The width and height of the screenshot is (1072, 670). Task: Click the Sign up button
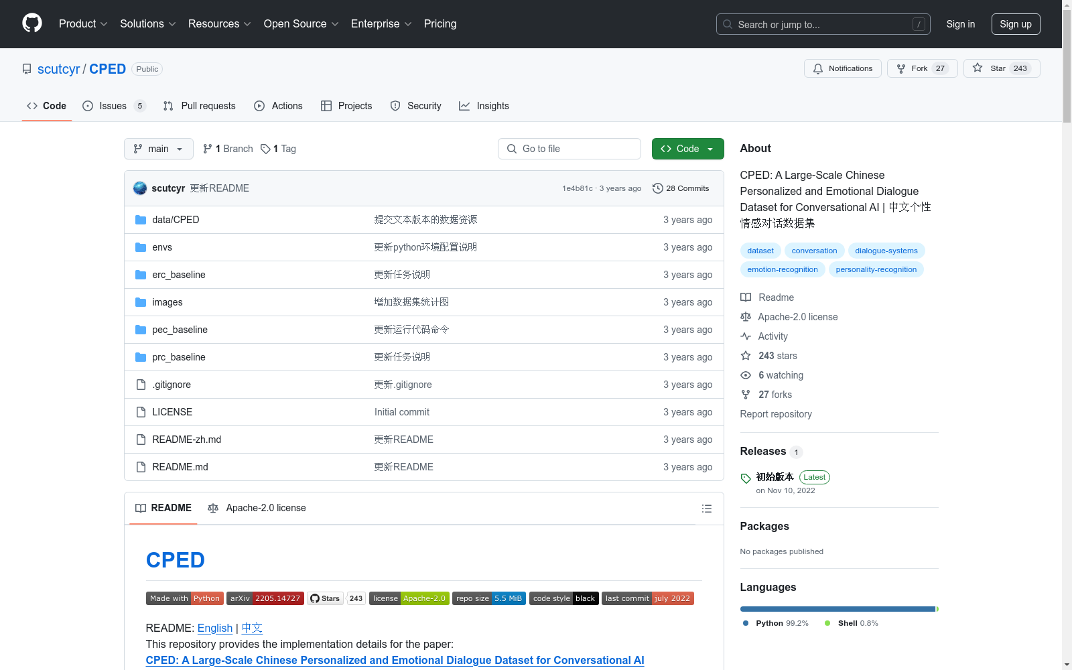click(1016, 24)
